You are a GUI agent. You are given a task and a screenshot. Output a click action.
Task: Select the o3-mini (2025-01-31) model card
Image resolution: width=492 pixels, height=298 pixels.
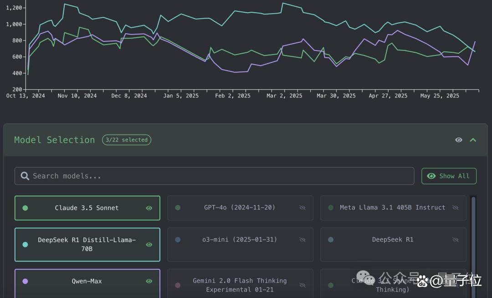coord(241,245)
